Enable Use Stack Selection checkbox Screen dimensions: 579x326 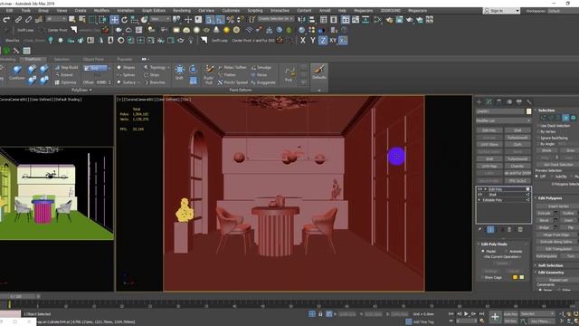[538, 126]
